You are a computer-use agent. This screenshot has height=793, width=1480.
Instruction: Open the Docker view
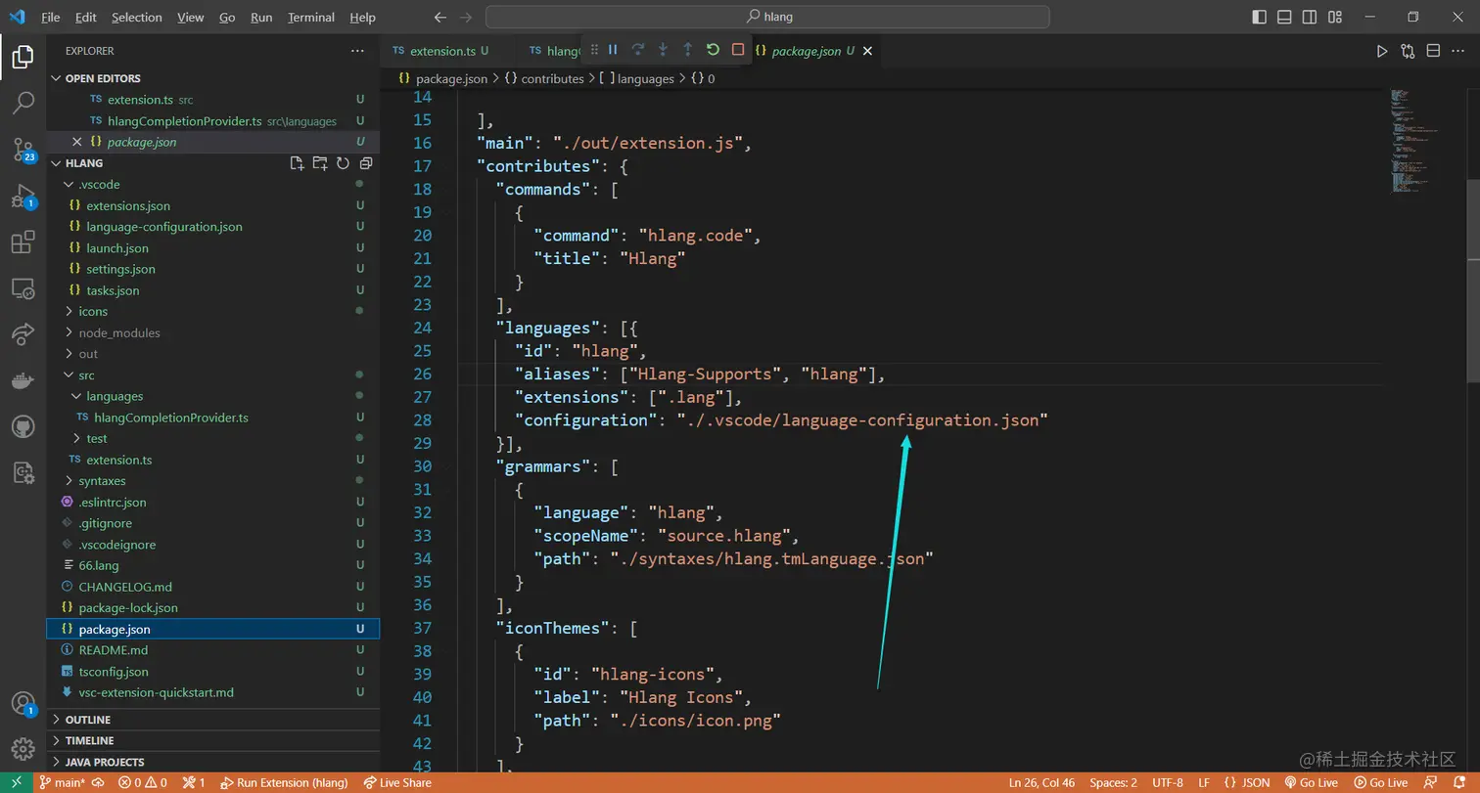[23, 380]
